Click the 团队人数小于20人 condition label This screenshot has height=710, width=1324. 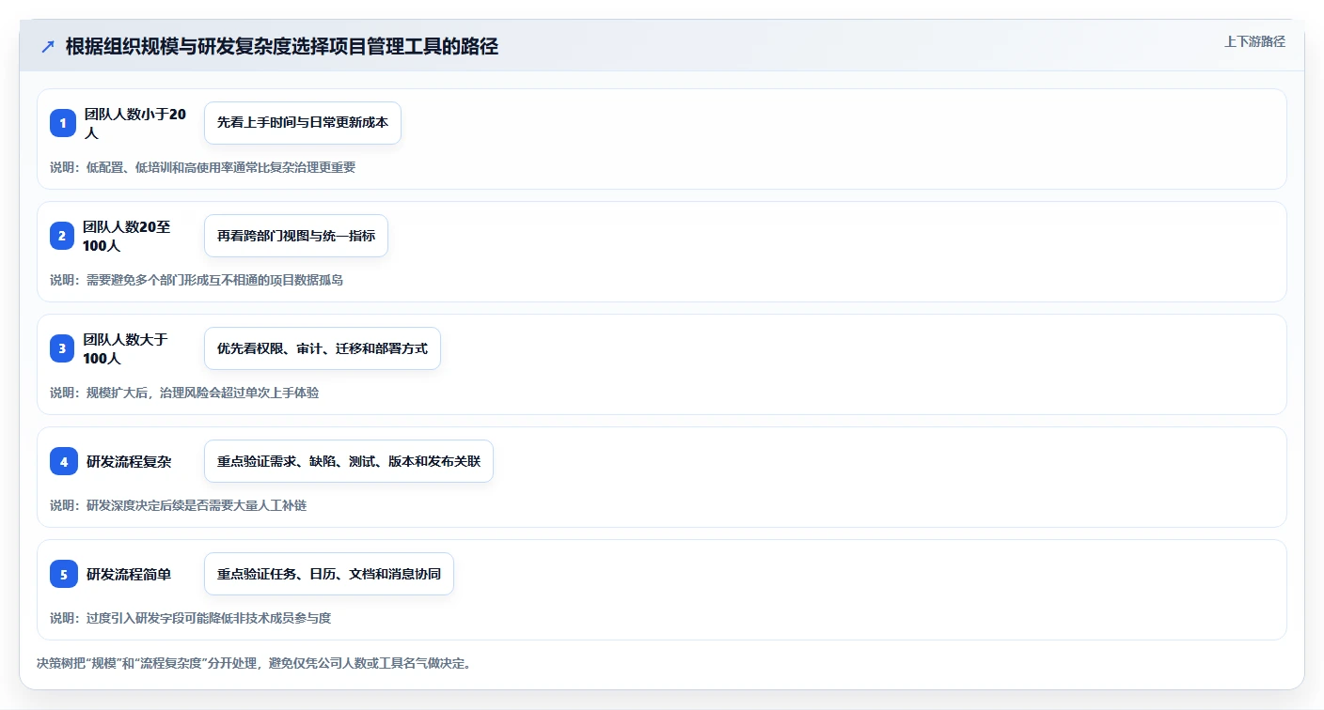(136, 123)
